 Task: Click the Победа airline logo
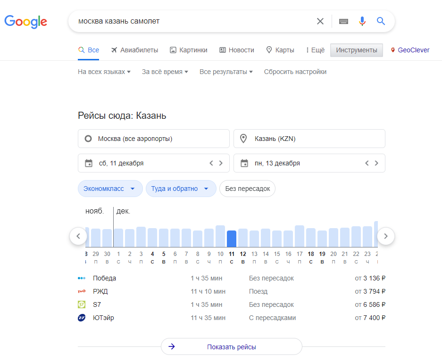tap(82, 278)
